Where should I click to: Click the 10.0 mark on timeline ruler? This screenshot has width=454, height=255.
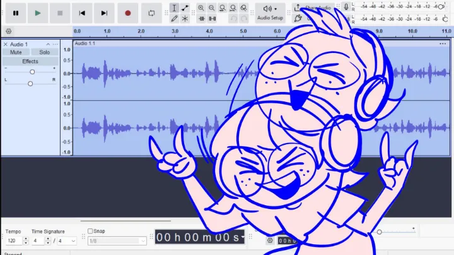coord(412,31)
